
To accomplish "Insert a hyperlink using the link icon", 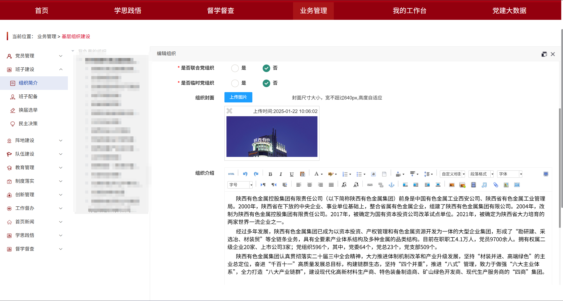I will click(x=370, y=185).
